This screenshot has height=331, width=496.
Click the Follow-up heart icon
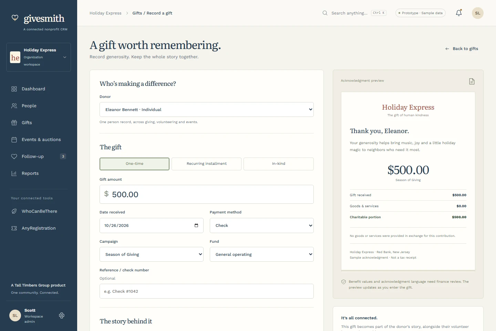(x=14, y=157)
